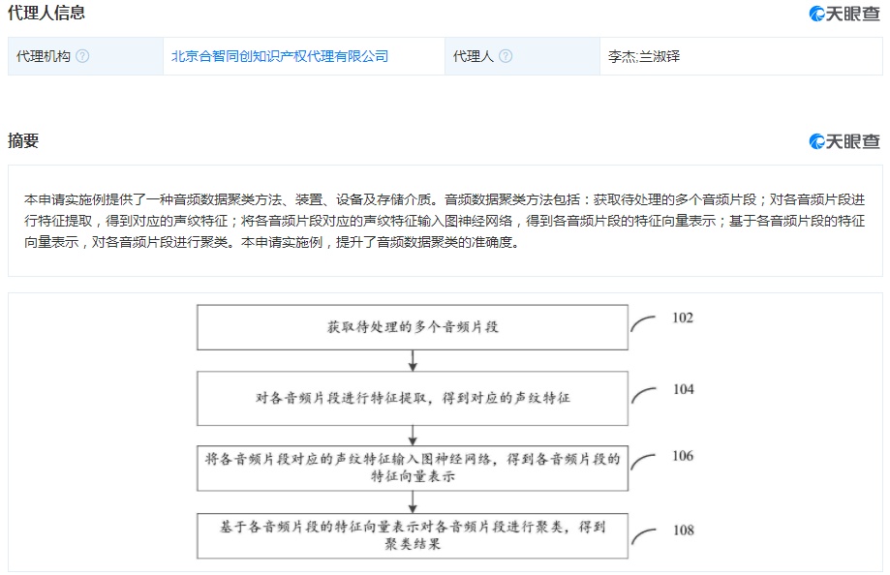Click the 代理人信息 section heading
890x575 pixels.
[x=46, y=13]
